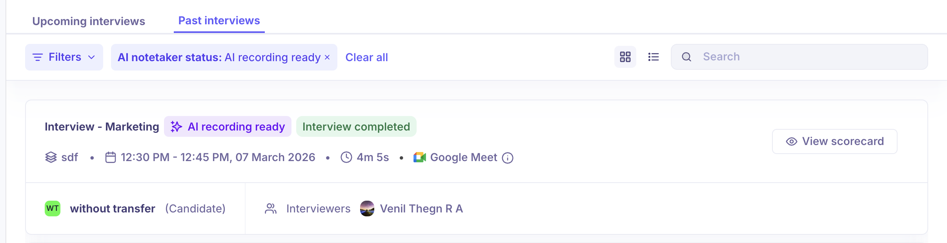This screenshot has height=243, width=947.
Task: Click the Google Meet info icon
Action: tap(508, 158)
